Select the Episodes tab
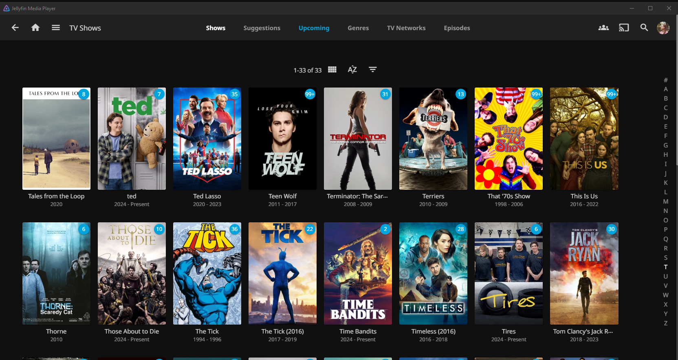The width and height of the screenshot is (678, 360). [x=457, y=28]
